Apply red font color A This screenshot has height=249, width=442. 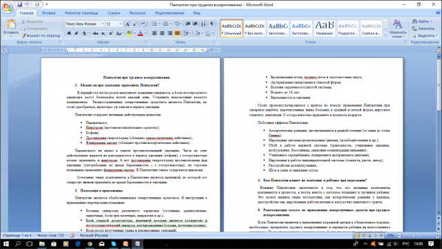tap(140, 33)
